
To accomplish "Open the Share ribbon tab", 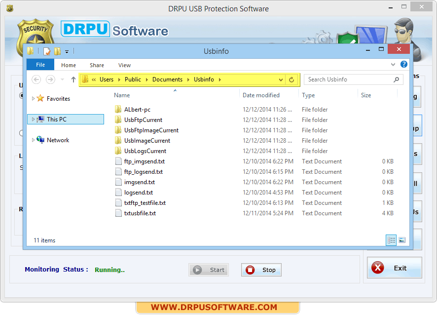I will pyautogui.click(x=97, y=65).
